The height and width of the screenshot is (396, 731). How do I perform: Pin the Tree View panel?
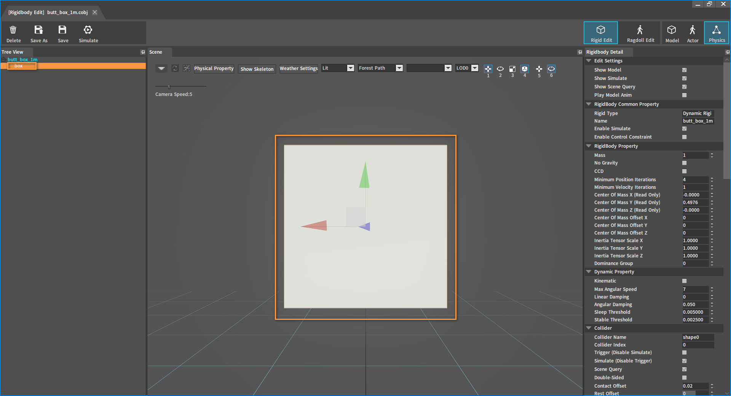pyautogui.click(x=143, y=52)
